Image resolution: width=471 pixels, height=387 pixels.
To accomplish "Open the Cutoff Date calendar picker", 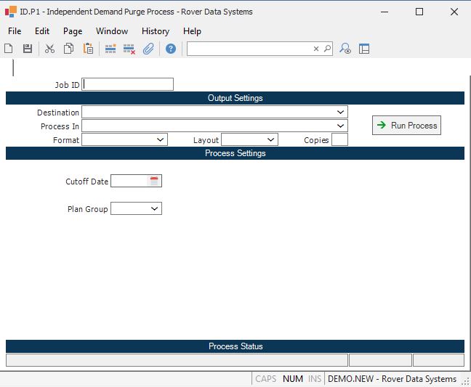I will (x=154, y=182).
